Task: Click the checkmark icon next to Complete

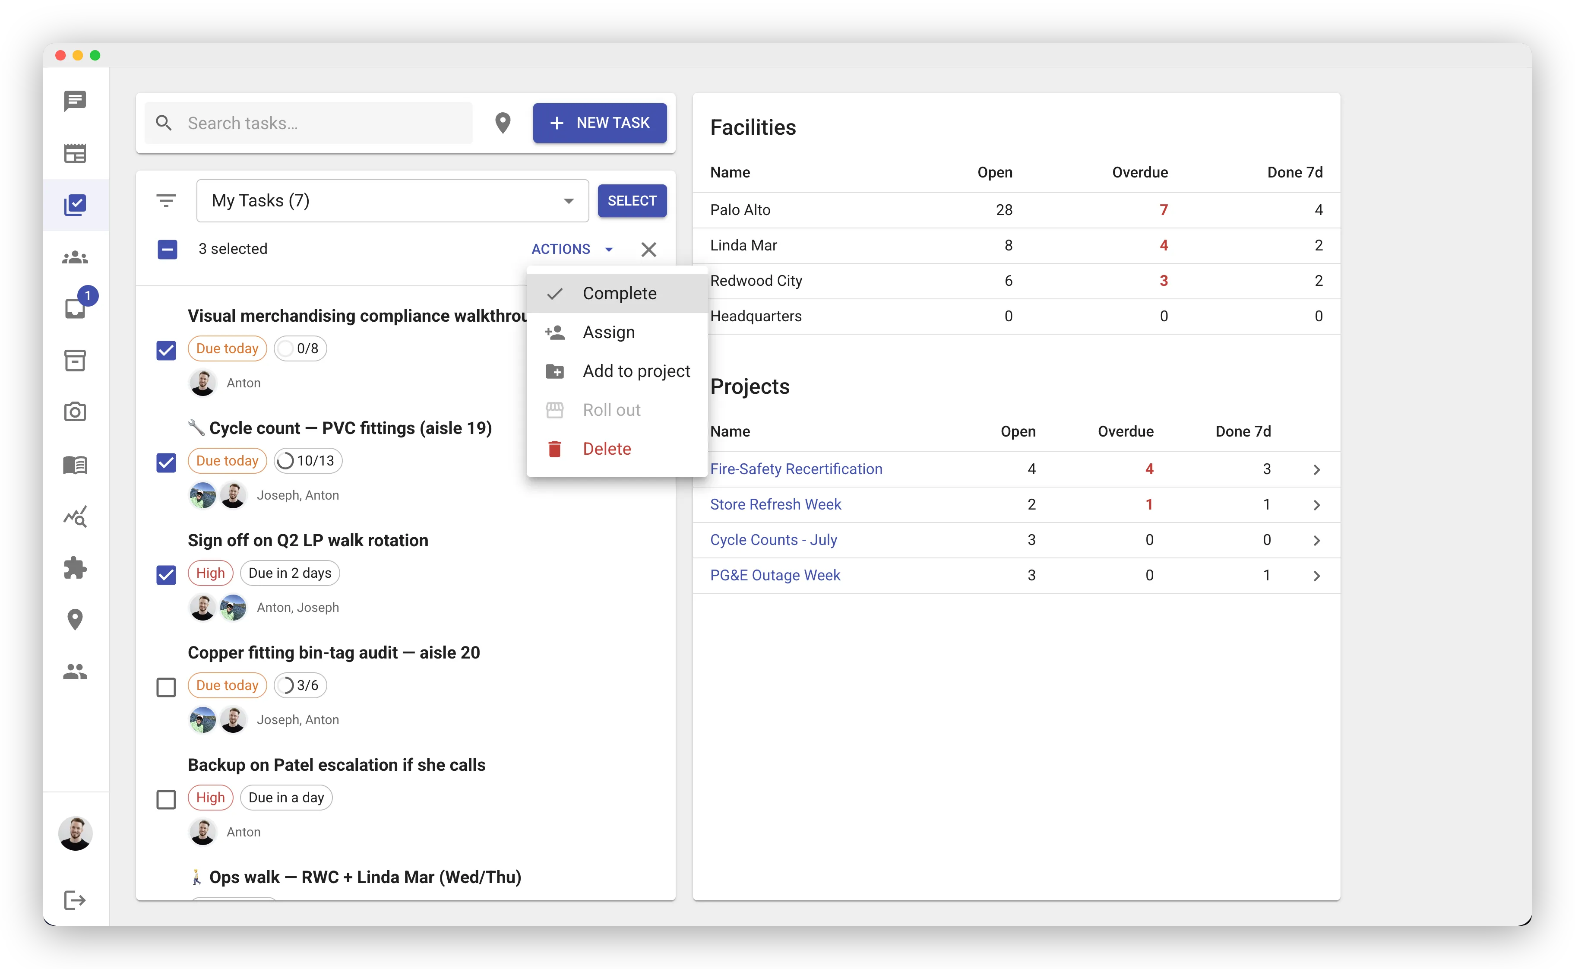Action: point(555,294)
